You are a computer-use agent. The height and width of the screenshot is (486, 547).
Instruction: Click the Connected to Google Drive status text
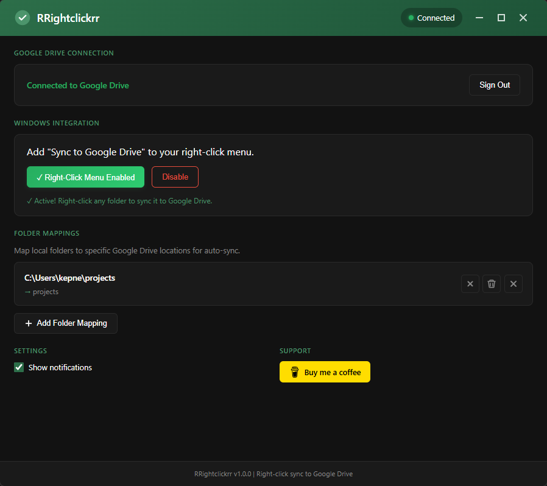point(77,85)
